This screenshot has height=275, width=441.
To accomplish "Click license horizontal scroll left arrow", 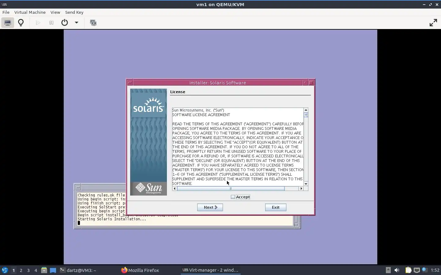I will tap(175, 189).
